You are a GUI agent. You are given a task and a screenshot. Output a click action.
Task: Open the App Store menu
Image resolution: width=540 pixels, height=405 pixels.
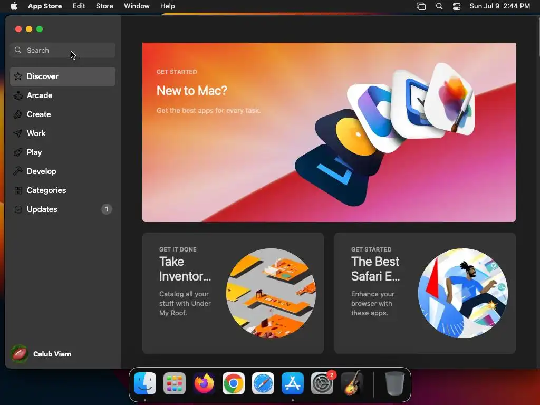click(45, 6)
